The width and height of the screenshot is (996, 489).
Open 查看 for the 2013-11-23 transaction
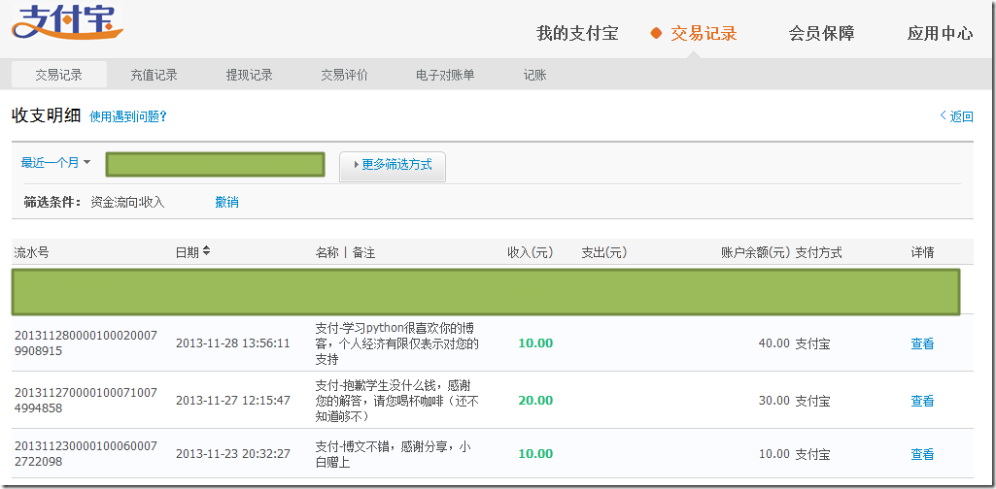coord(921,454)
